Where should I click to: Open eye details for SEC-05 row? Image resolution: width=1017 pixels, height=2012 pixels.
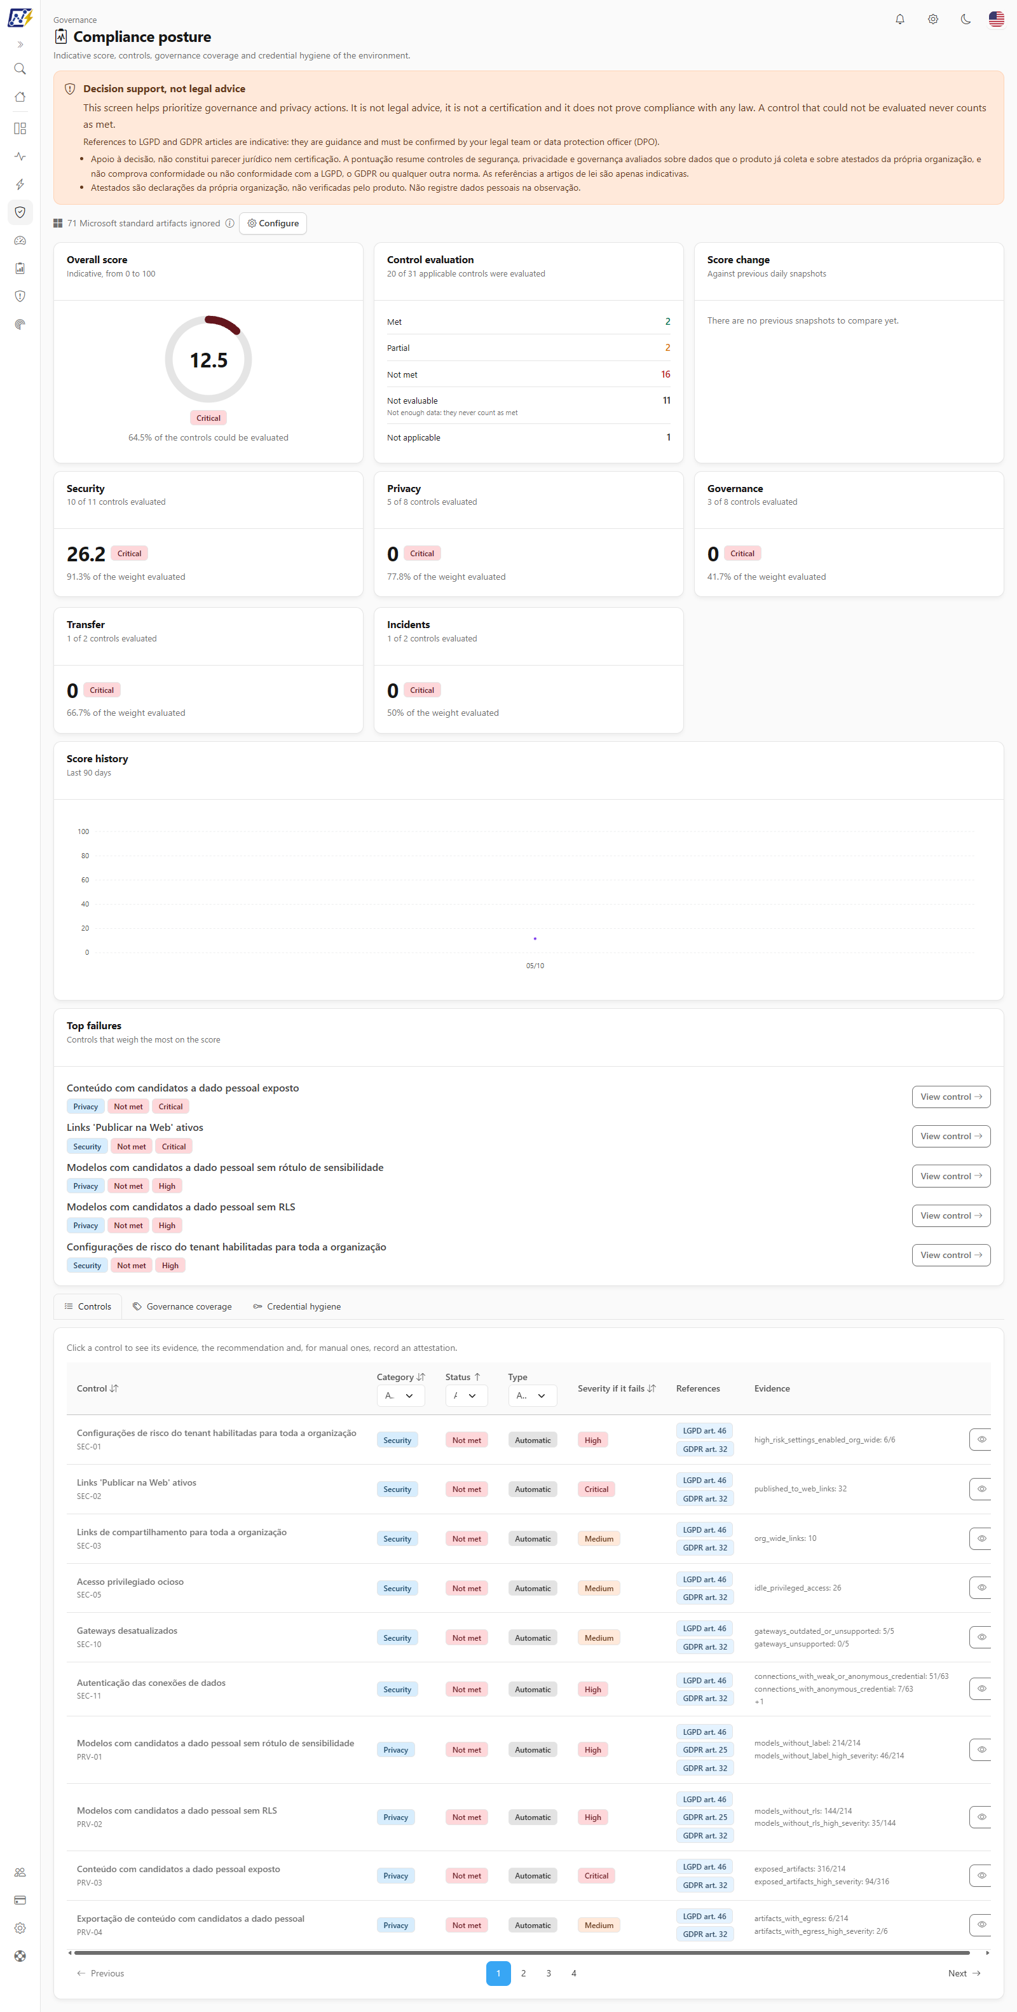[x=981, y=1588]
